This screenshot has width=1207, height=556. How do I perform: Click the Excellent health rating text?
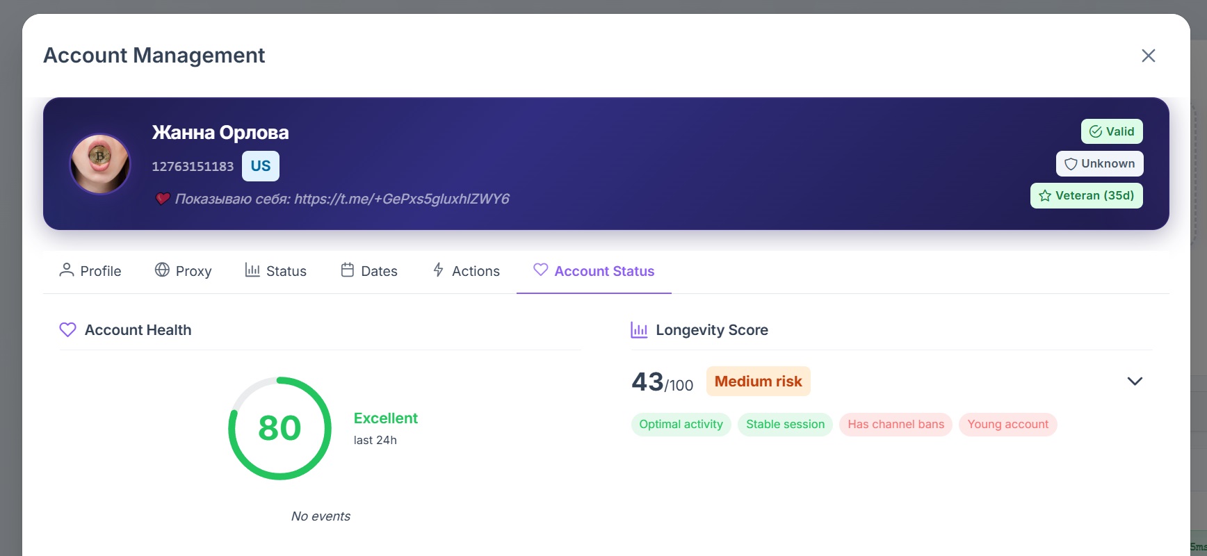386,418
